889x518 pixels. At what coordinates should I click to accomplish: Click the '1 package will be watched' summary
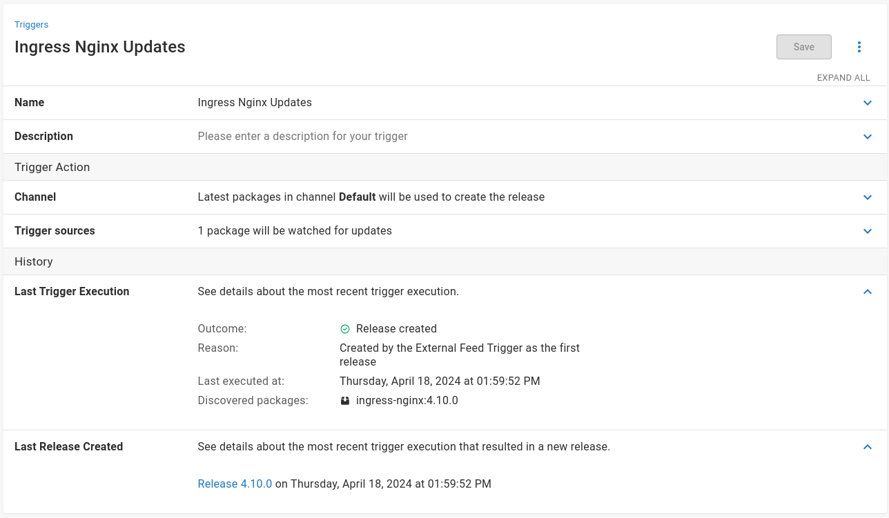point(294,231)
